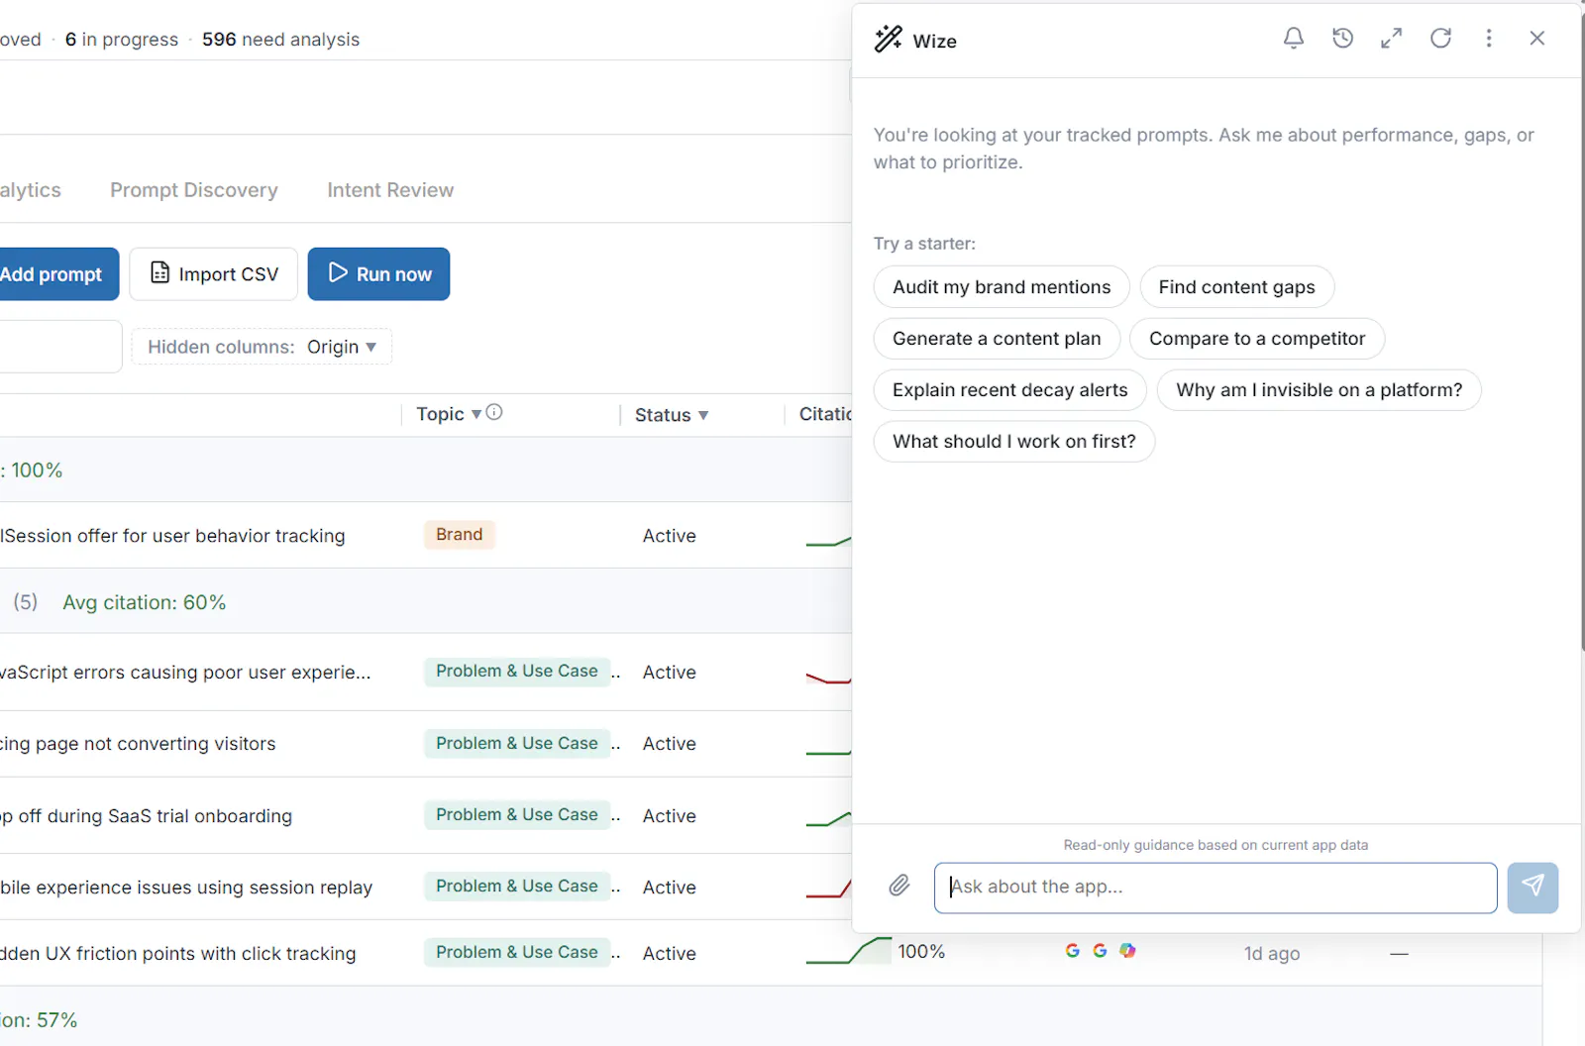Screen dimensions: 1585x1046
Task: Click the '6 in progress' count
Action: coord(122,40)
